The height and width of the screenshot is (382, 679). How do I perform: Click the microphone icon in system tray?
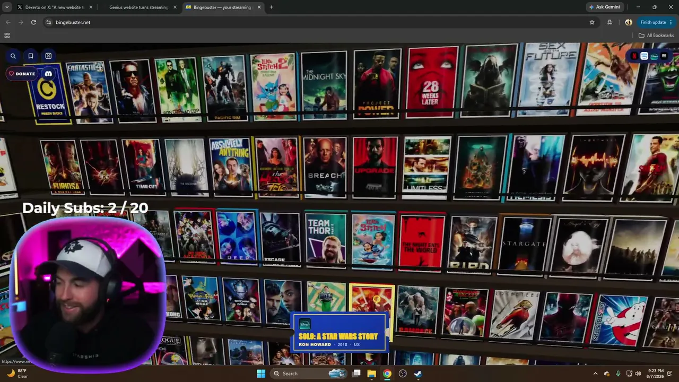(x=618, y=374)
